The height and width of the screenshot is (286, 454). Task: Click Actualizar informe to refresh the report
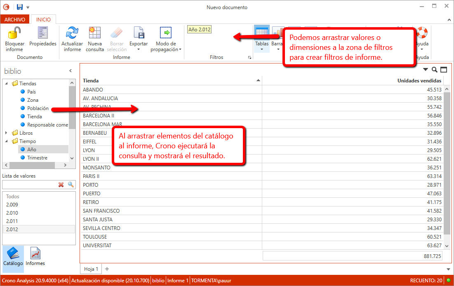tap(72, 33)
